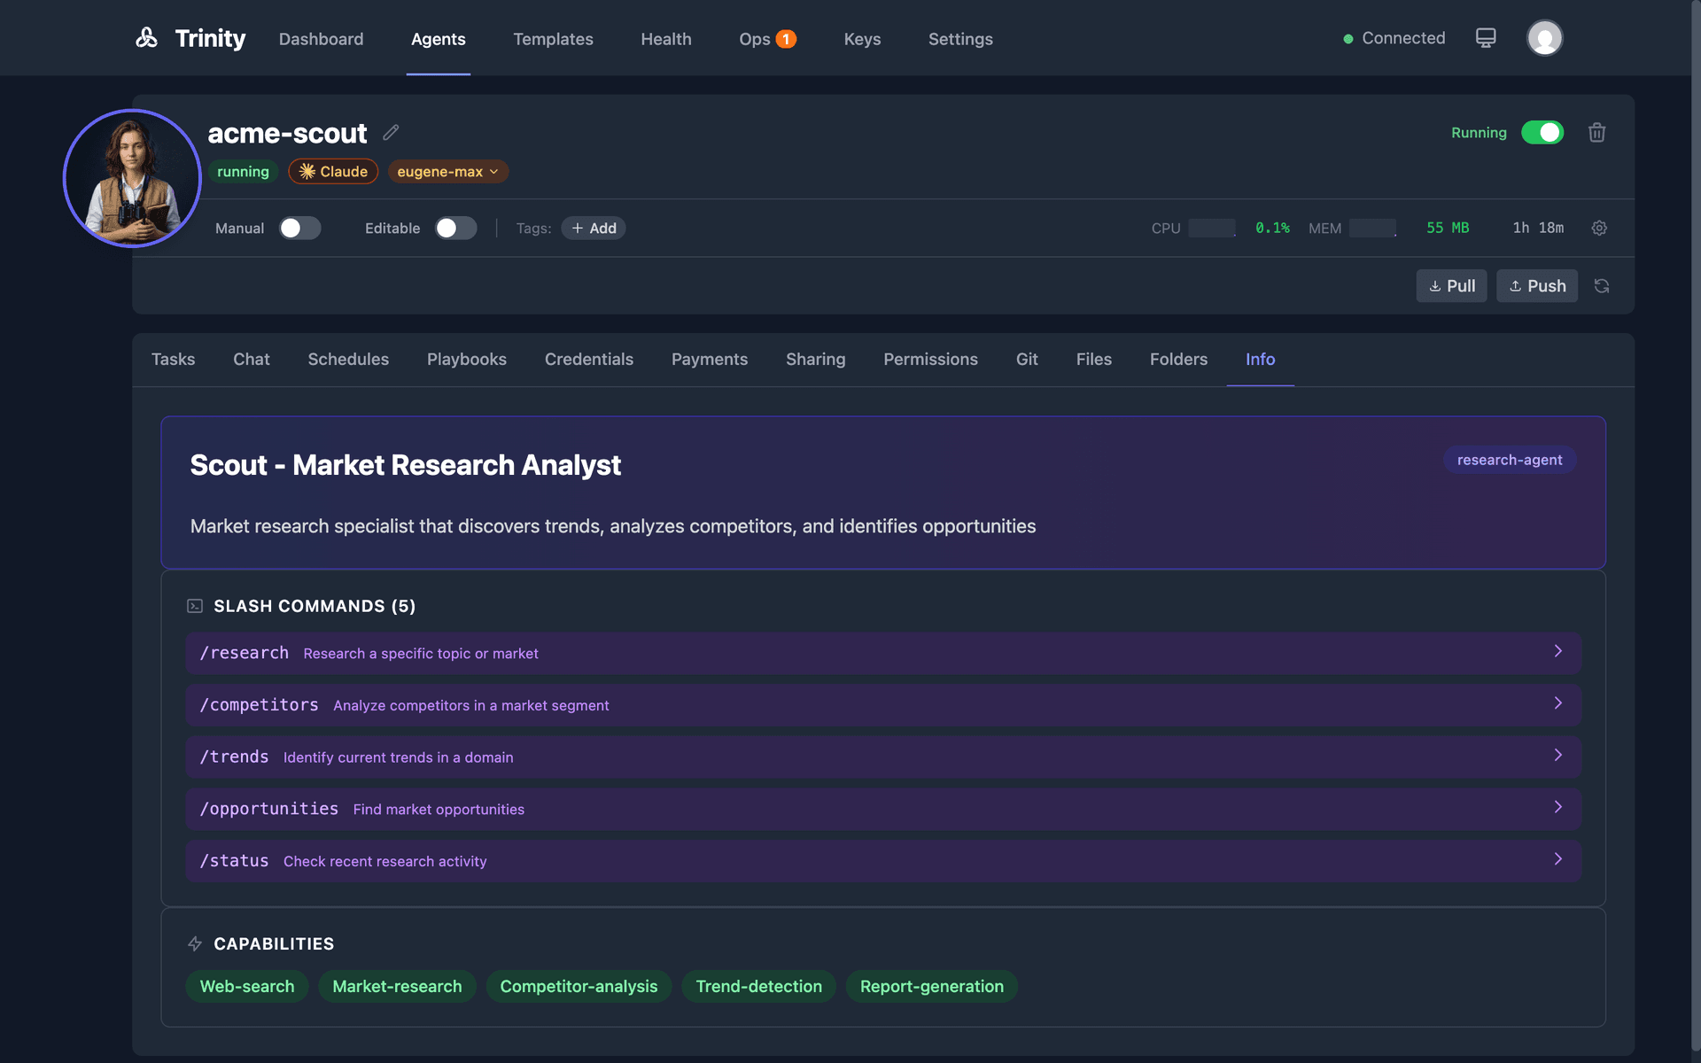Click the delete trash icon for the agent

coord(1596,132)
